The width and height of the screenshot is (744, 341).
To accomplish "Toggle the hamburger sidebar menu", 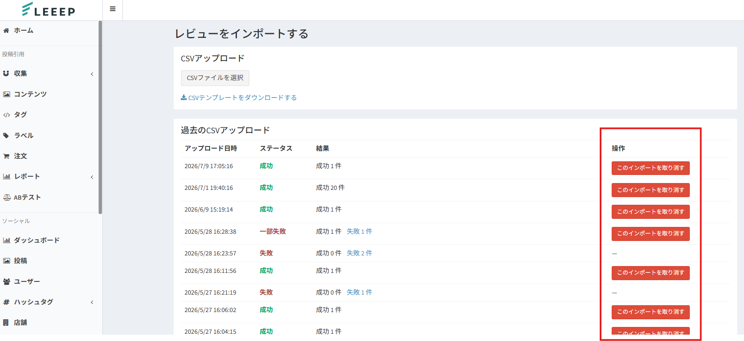I will tap(113, 9).
